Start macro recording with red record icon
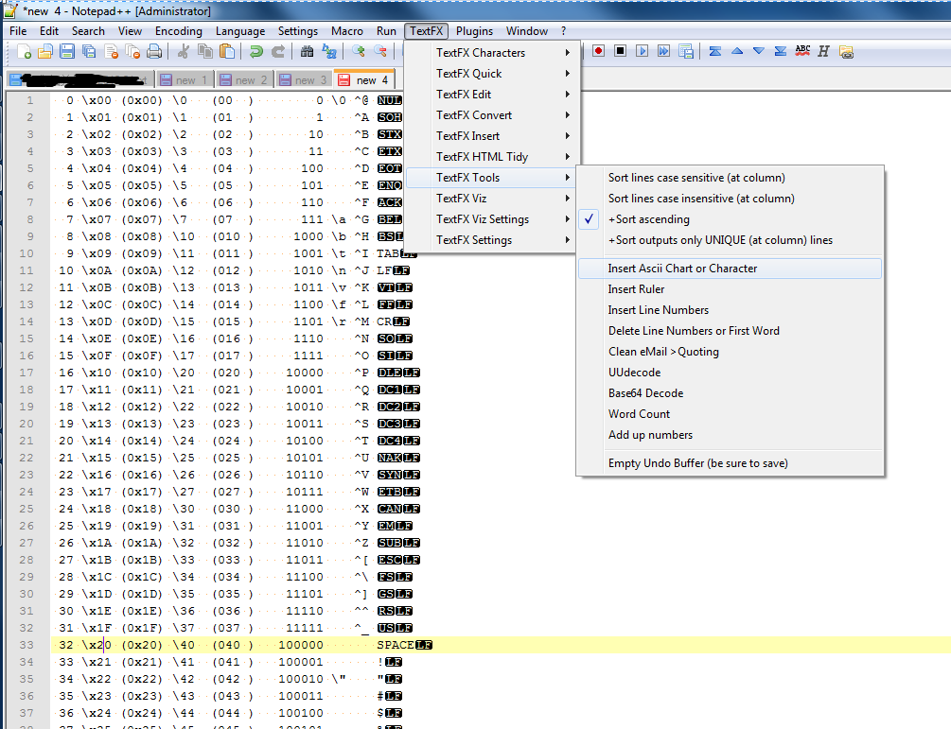Image resolution: width=951 pixels, height=729 pixels. click(x=598, y=51)
